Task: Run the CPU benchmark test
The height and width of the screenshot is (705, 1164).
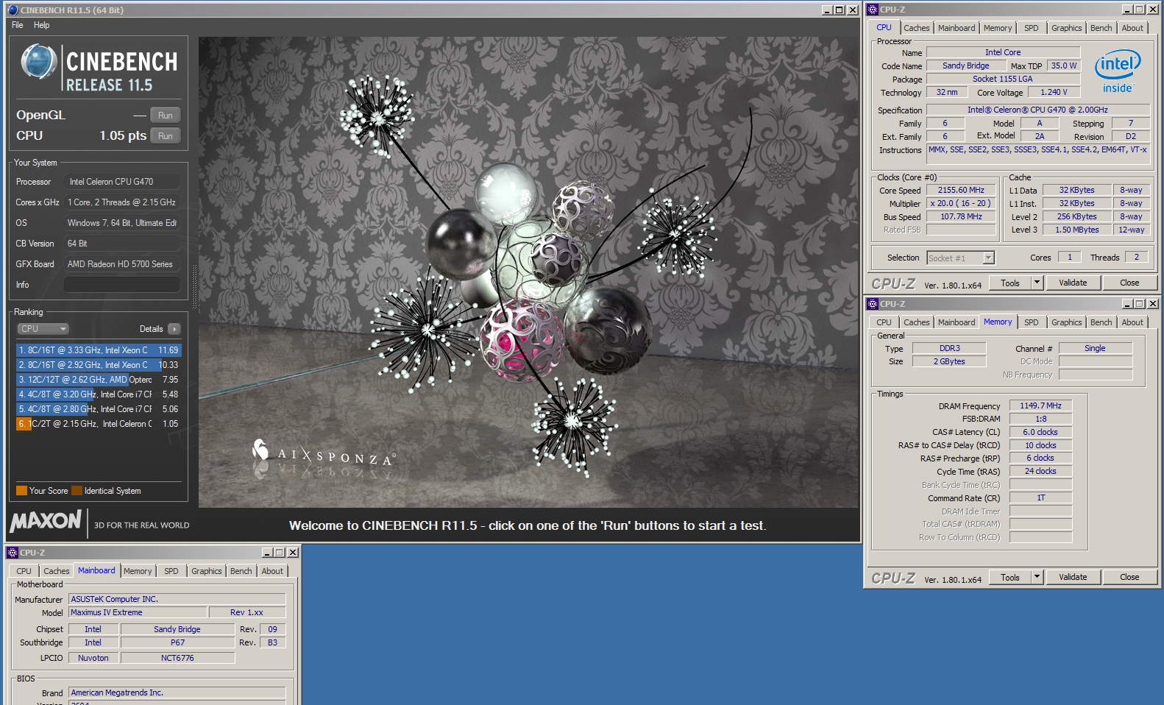Action: (166, 136)
